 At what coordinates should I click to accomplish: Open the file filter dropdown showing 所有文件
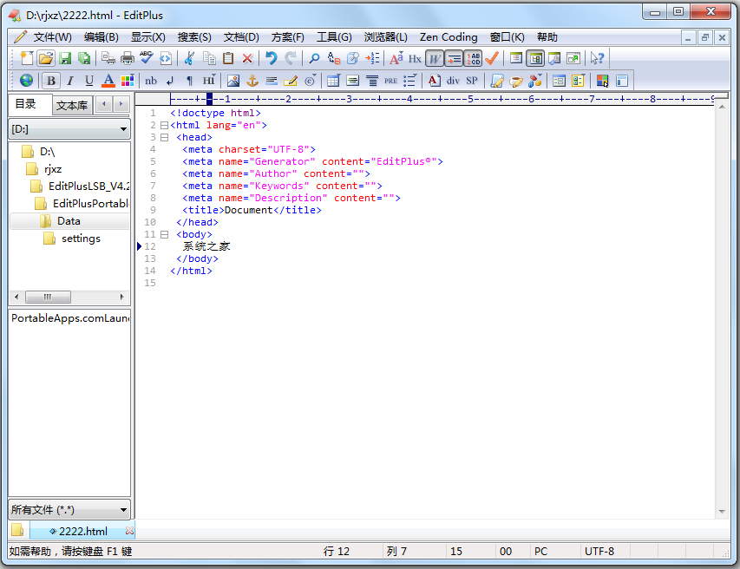tap(69, 509)
